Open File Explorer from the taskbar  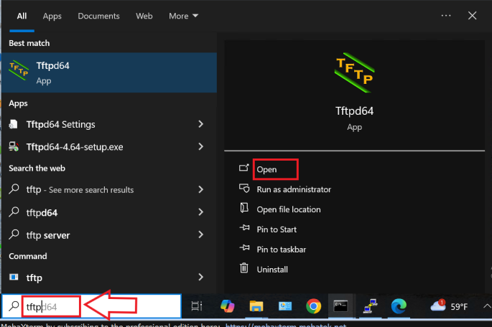tap(256, 306)
